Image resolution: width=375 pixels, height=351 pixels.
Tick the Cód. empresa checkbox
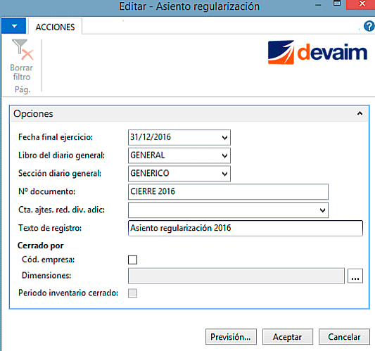(x=132, y=260)
